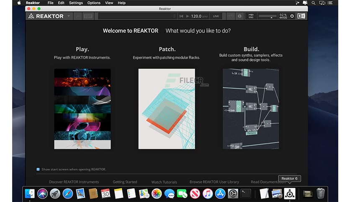Open Spotlight search in the menu bar
The image size is (350, 202).
pyautogui.click(x=314, y=3)
